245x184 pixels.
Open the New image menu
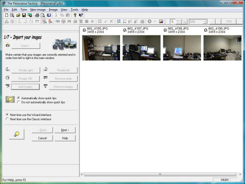38,10
